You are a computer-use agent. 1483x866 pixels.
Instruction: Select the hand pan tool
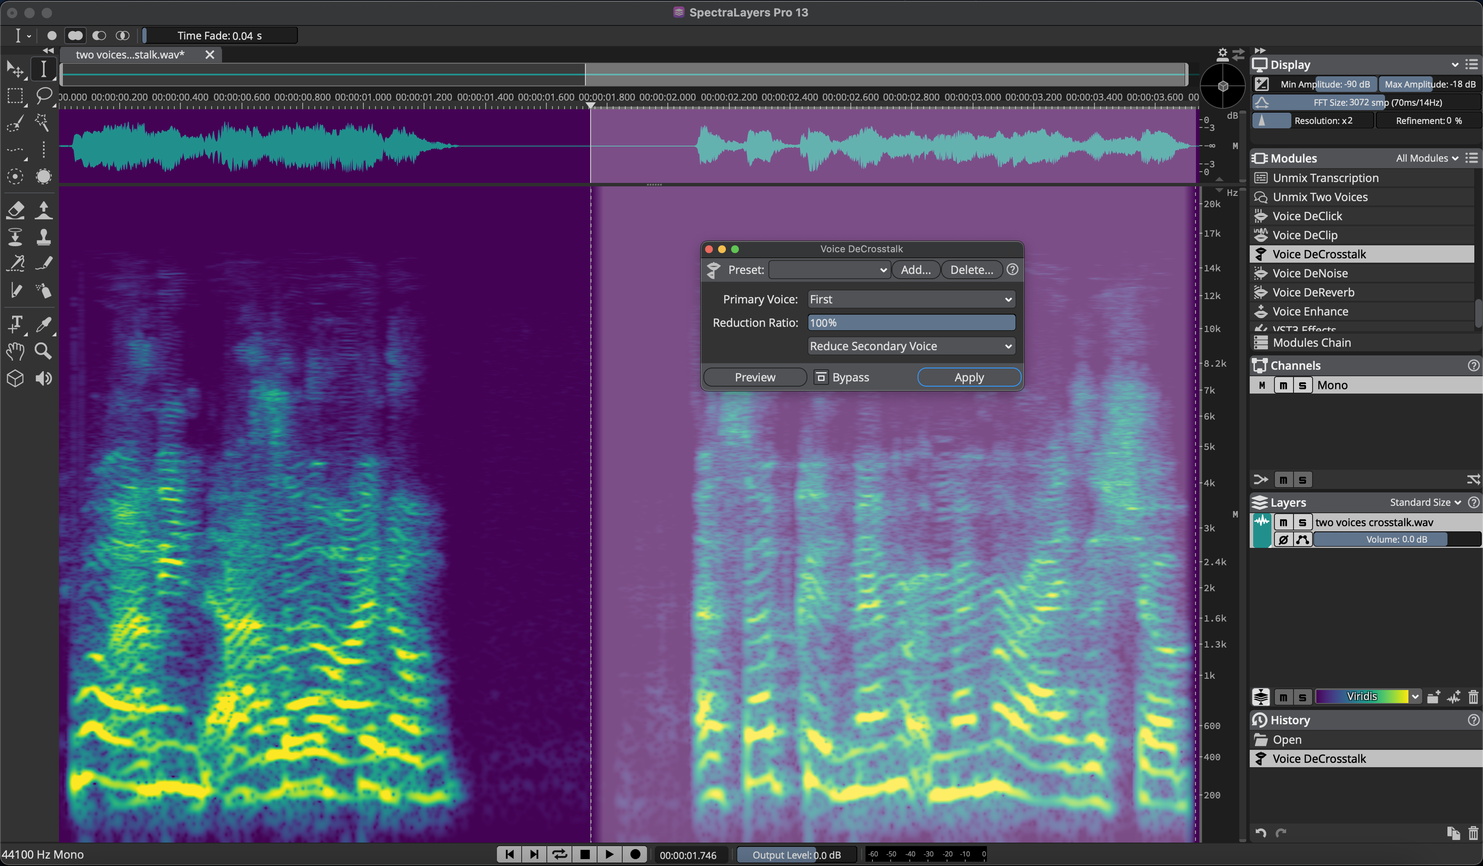point(15,351)
